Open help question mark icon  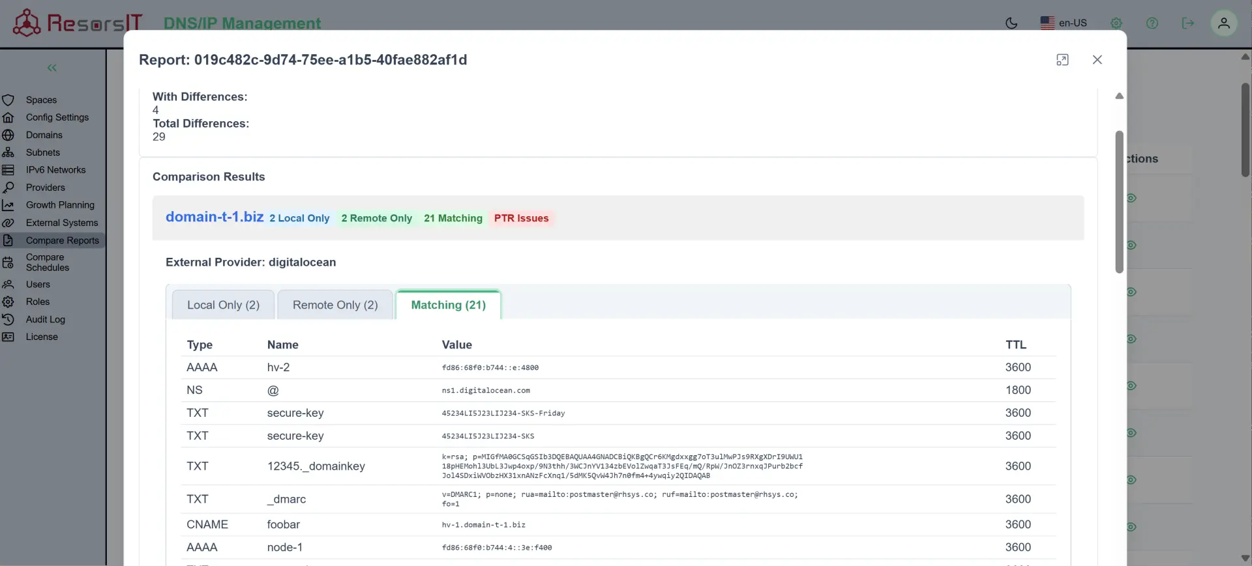(1152, 23)
